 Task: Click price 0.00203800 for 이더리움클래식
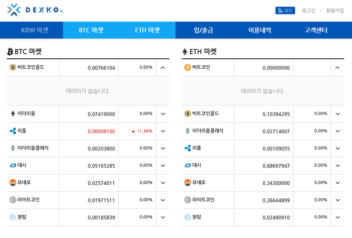(x=101, y=149)
